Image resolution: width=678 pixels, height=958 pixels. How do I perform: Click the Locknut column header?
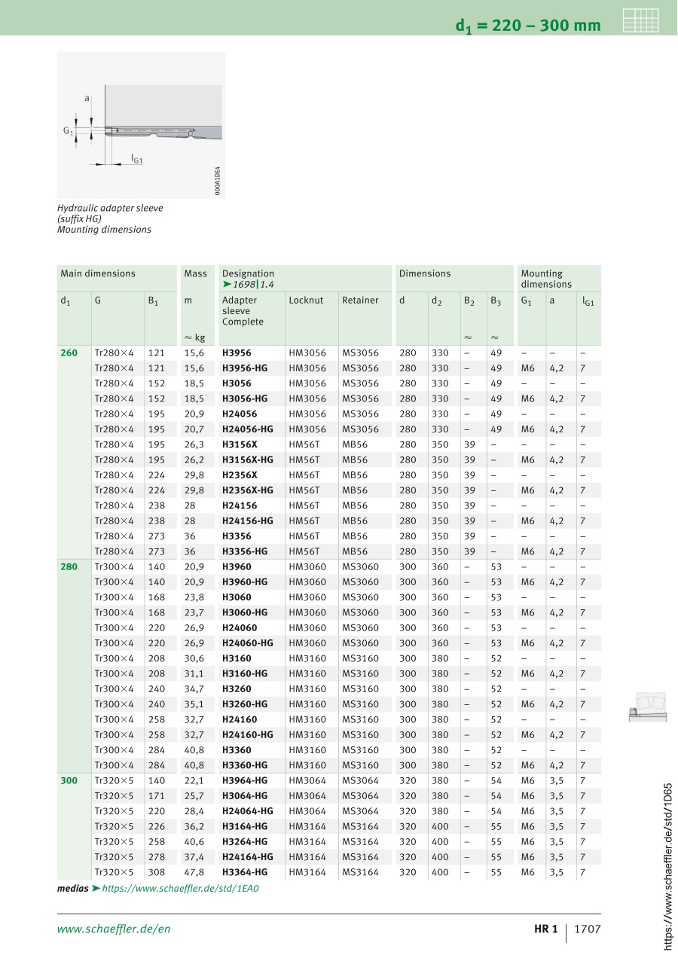(x=306, y=301)
